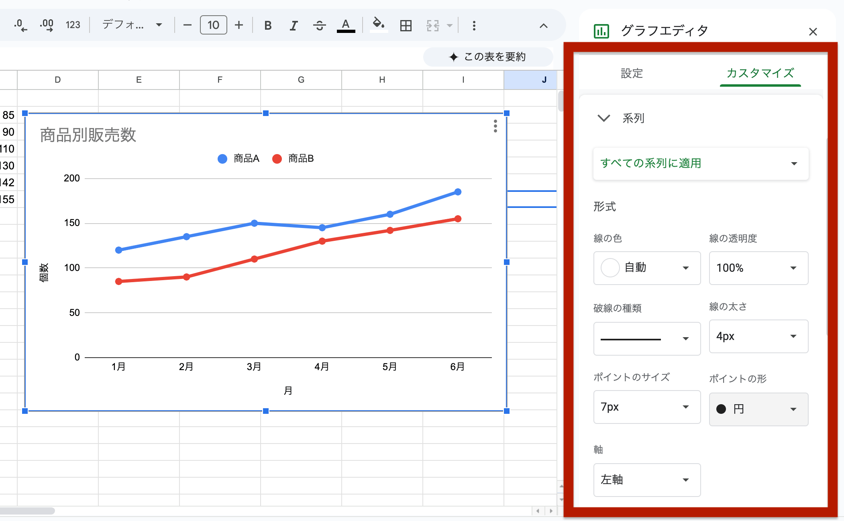Open the すべての系列に適用 series dropdown
This screenshot has height=521, width=844.
(700, 164)
